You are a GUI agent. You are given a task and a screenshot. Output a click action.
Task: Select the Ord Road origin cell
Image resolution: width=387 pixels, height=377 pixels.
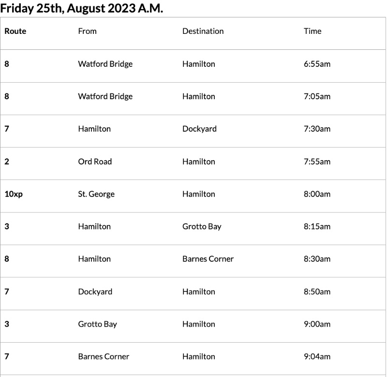point(95,161)
